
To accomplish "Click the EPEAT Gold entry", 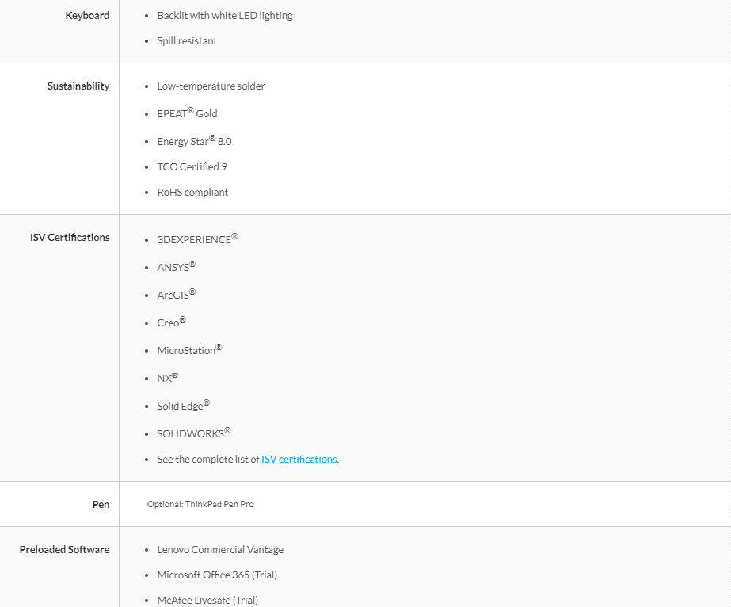I will pyautogui.click(x=187, y=113).
